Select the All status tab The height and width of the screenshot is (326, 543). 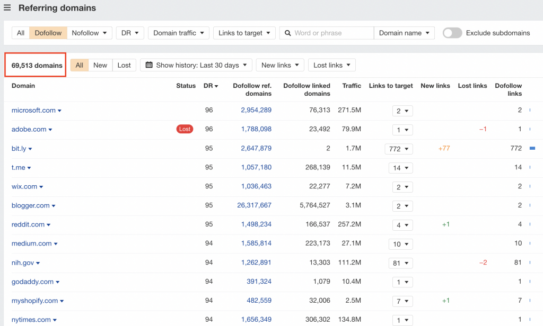click(x=80, y=65)
